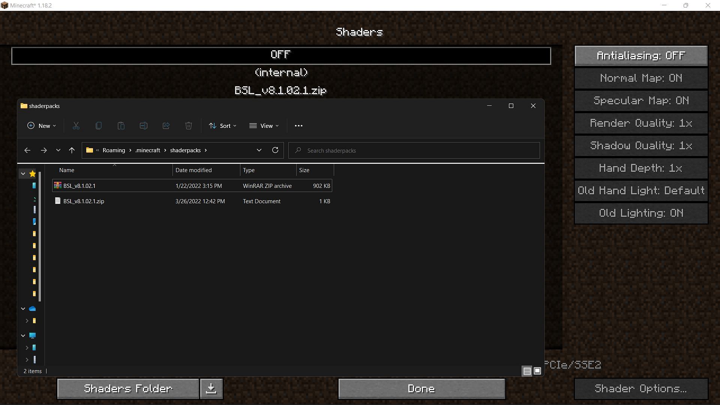
Task: Click the Up one level arrow
Action: point(72,150)
